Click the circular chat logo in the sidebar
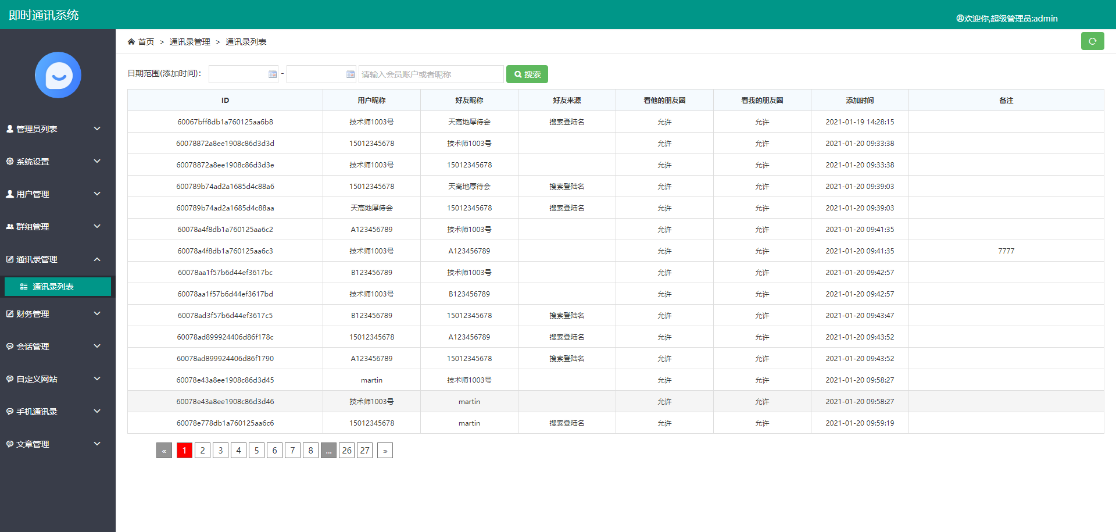This screenshot has width=1116, height=532. pyautogui.click(x=58, y=75)
